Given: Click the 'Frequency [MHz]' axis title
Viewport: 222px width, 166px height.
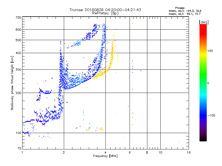Looking at the screenshot, I should 105,156.
